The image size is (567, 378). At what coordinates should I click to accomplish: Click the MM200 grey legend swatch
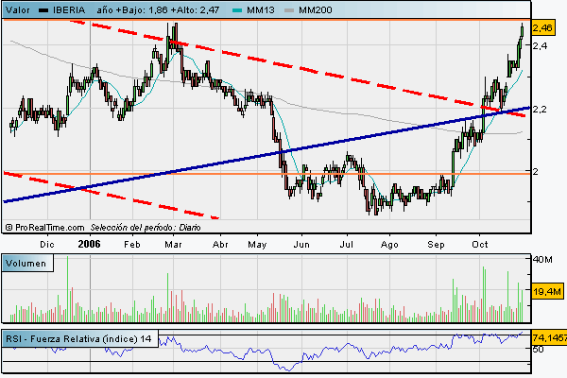click(289, 10)
